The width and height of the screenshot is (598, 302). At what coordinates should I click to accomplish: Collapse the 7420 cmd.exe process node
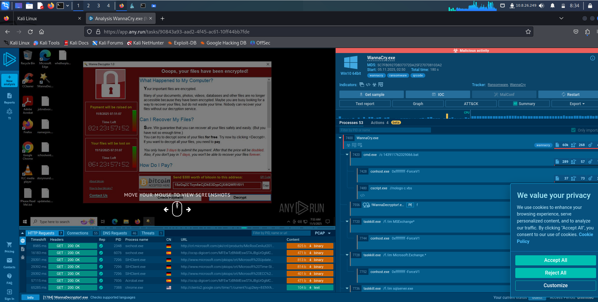[347, 155]
